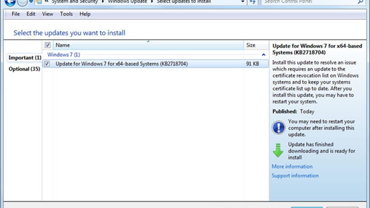Open the Support information link
370x208 pixels.
pos(295,175)
